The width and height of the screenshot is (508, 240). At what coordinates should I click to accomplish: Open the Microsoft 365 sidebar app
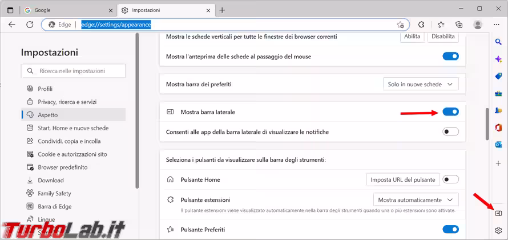(498, 127)
